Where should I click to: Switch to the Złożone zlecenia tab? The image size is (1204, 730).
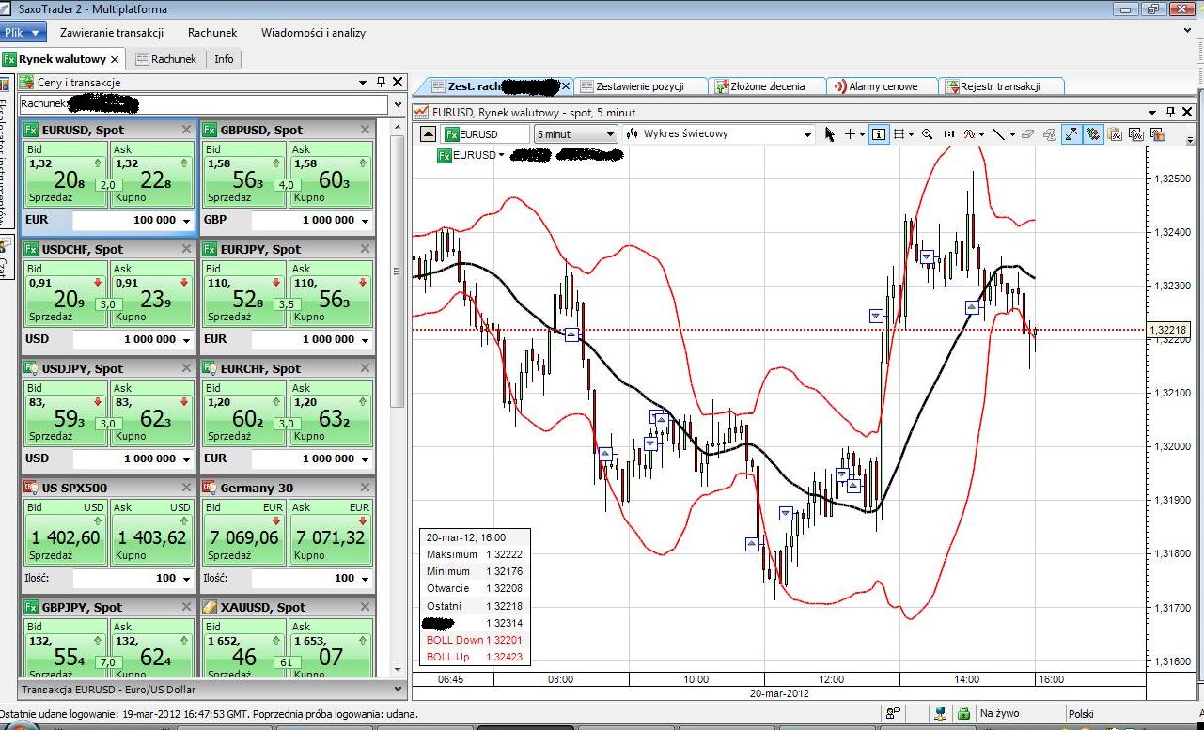click(x=767, y=86)
